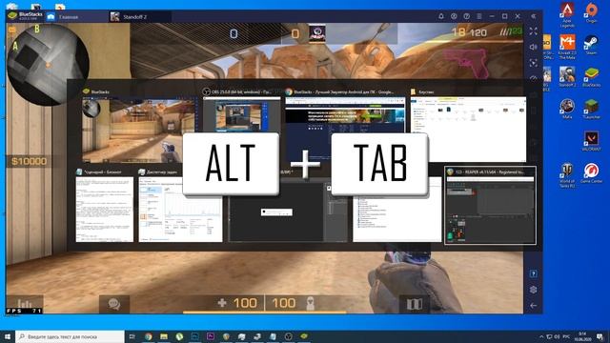Open the orange M+ desktop shortcut
610x343 pixels.
coord(567,47)
